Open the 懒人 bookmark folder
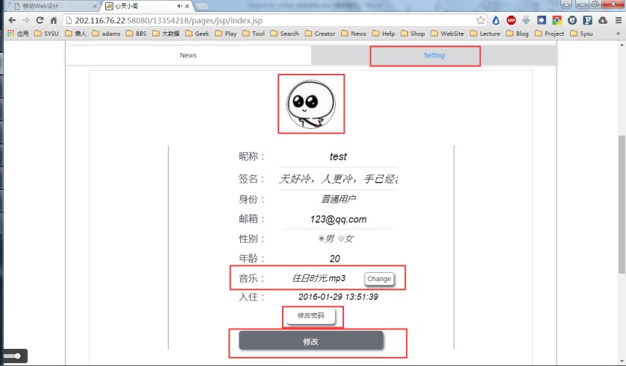626x366 pixels. [75, 34]
